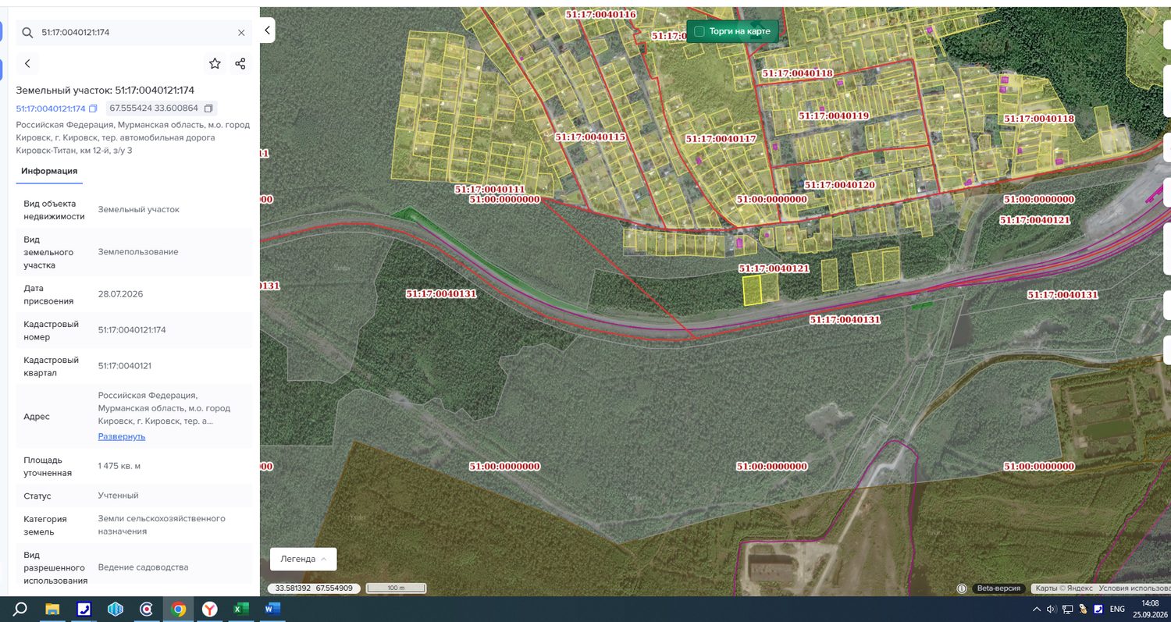1171x622 pixels.
Task: Click the "Beta-версия" badge
Action: point(998,588)
